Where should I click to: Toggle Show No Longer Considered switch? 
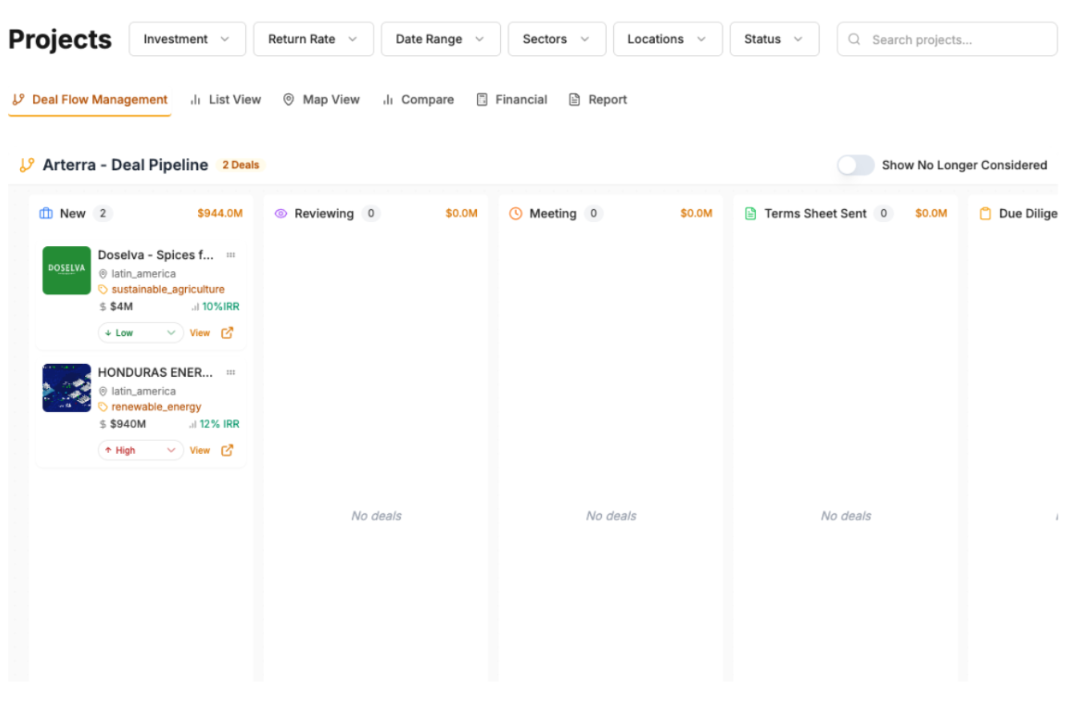pos(855,165)
